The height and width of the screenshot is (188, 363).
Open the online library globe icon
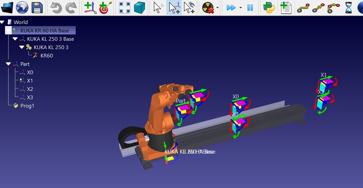(22, 7)
